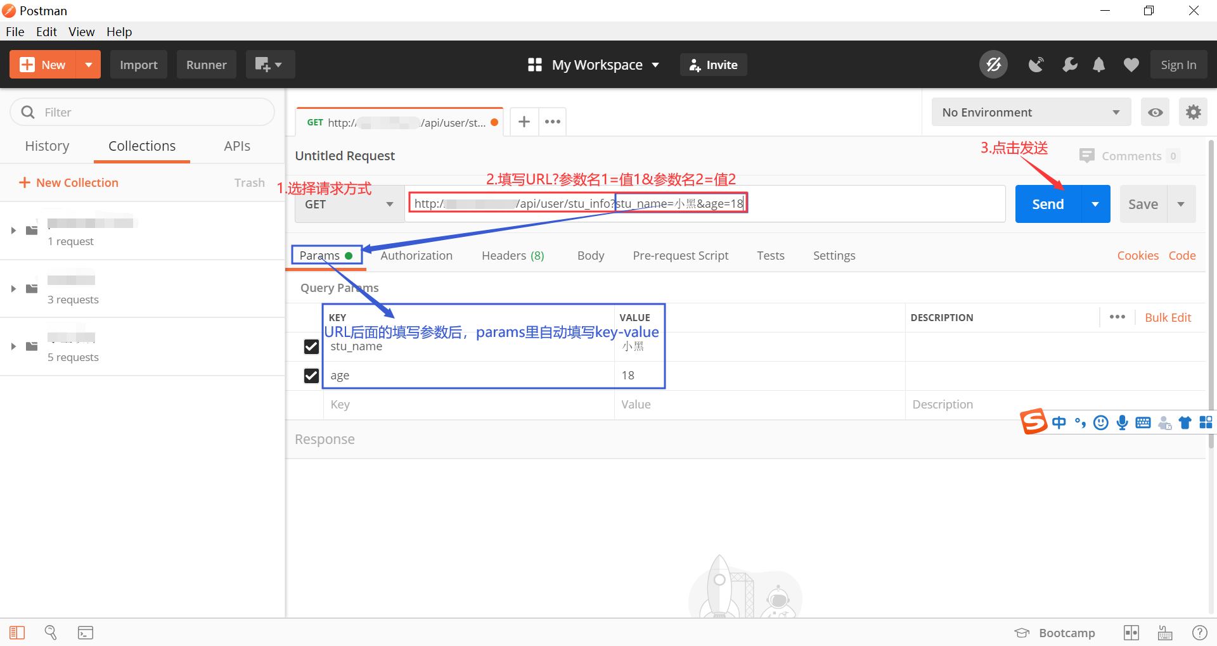Uncheck the stu_name parameter checkbox
Image resolution: width=1217 pixels, height=646 pixels.
tap(311, 346)
